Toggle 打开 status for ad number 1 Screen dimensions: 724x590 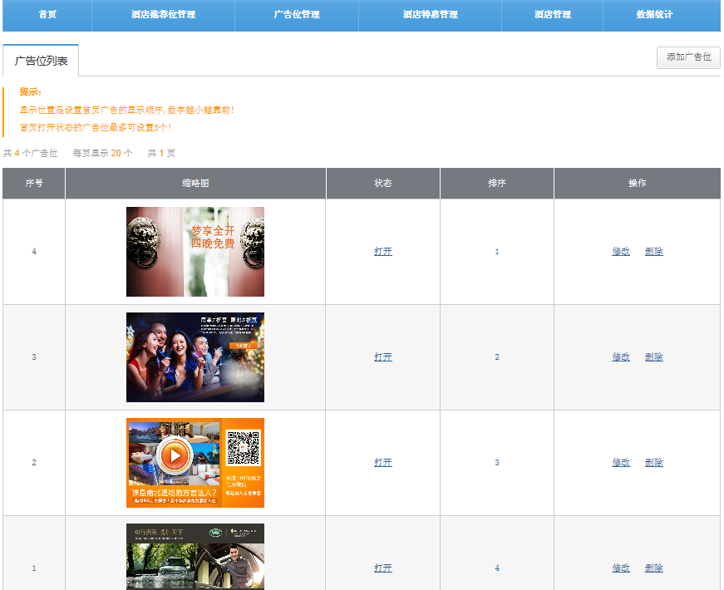point(382,568)
